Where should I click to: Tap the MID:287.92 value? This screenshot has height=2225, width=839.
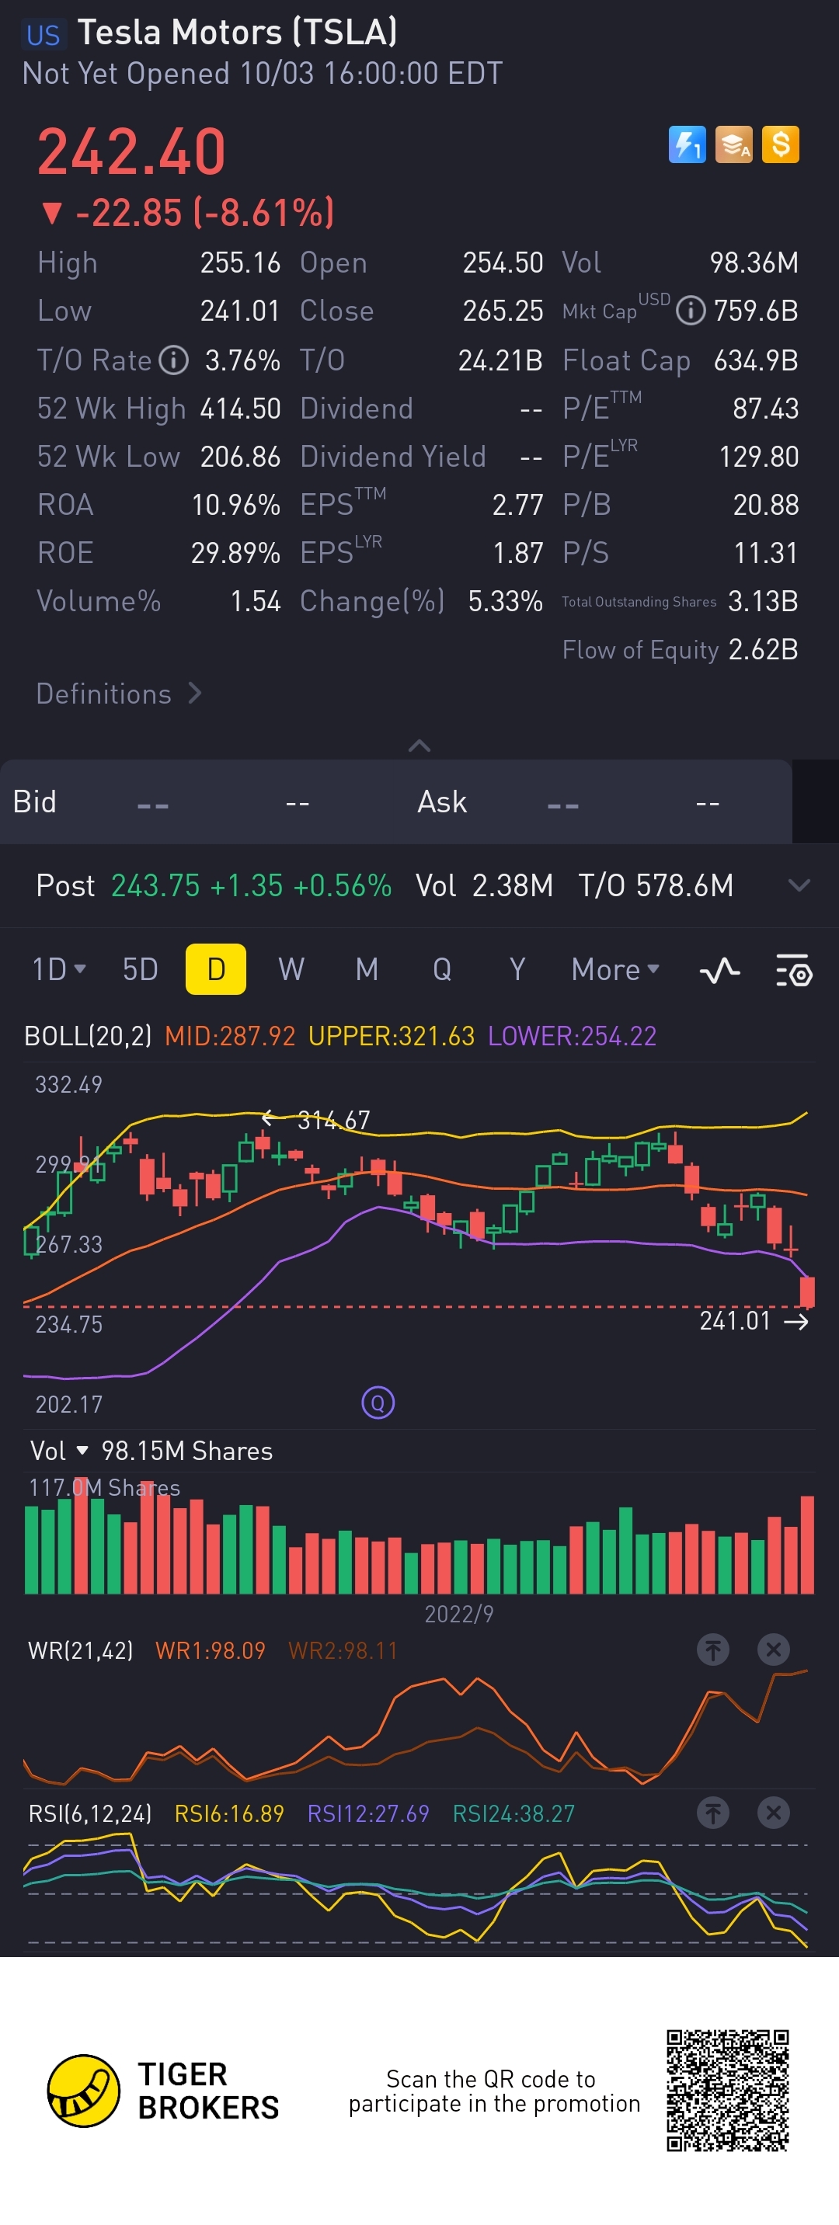(230, 1036)
